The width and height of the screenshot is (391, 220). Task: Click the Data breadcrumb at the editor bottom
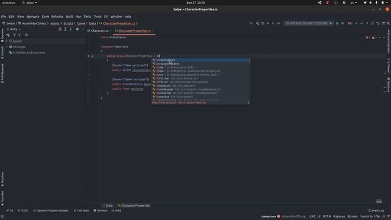tap(108, 205)
